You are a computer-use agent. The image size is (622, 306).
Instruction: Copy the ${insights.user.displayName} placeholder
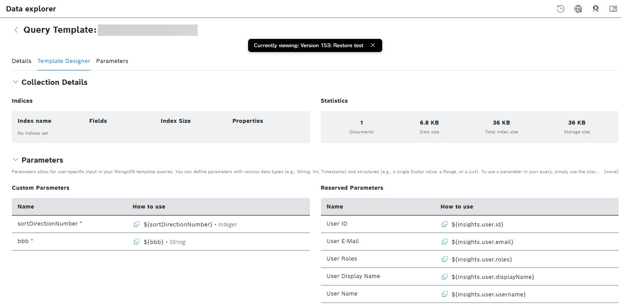445,277
